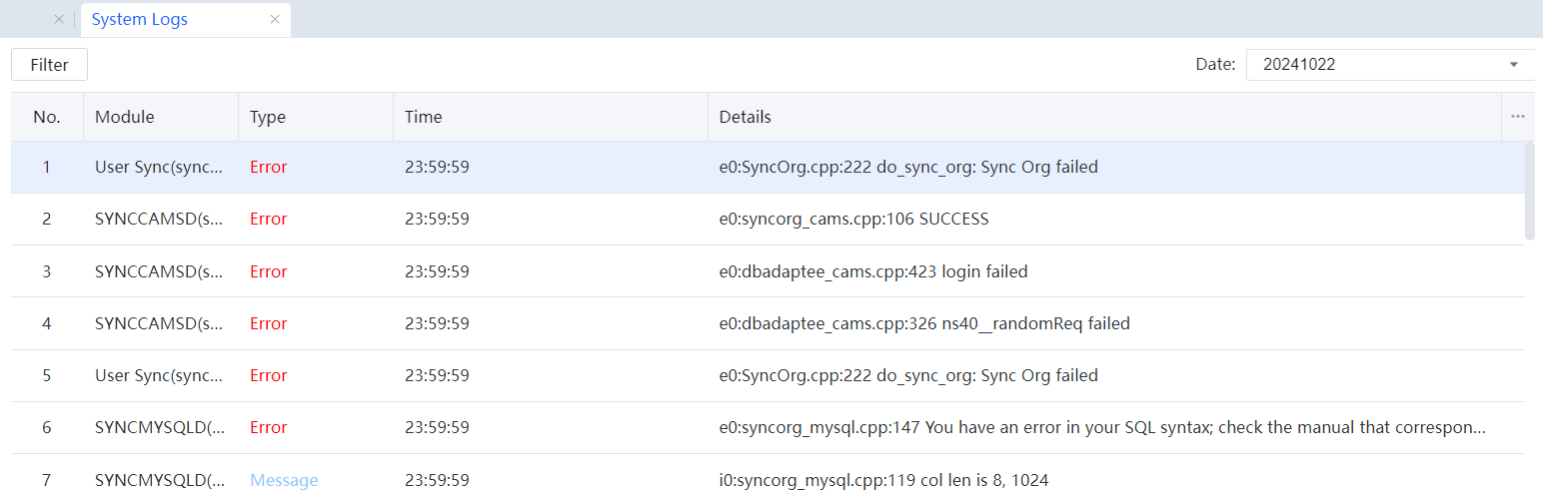Select row 4 ns40__randomReq failed entry

(923, 323)
